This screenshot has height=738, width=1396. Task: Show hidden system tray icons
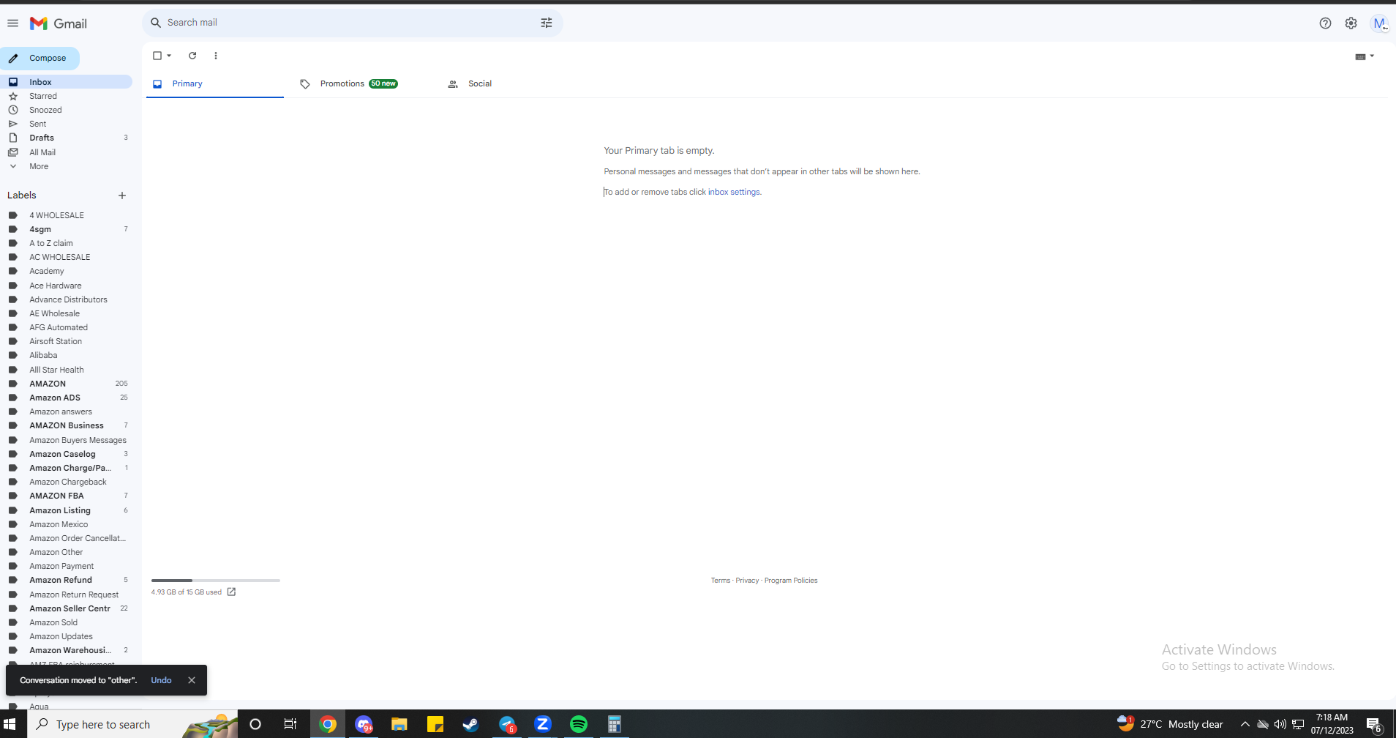pos(1245,724)
